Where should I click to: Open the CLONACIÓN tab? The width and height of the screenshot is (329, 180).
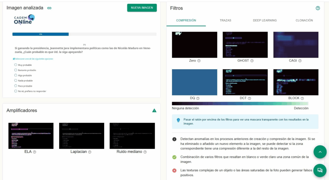[x=304, y=20]
